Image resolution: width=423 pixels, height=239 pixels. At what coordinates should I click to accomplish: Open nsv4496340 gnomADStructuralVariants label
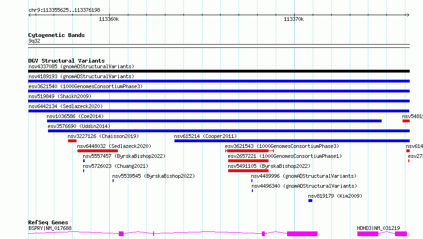click(304, 186)
